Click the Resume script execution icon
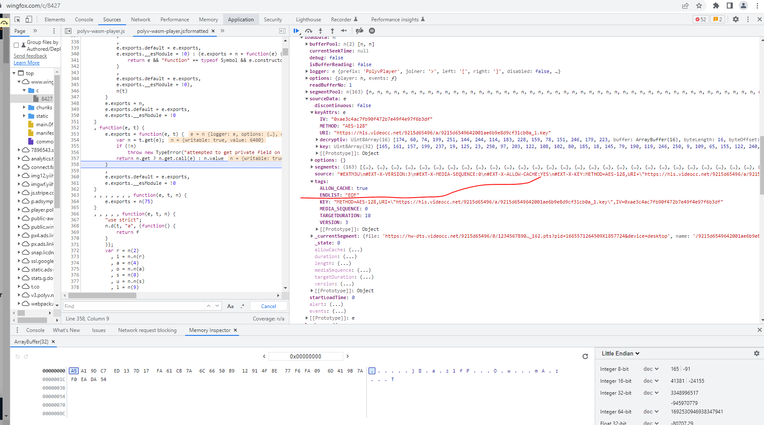Image resolution: width=764 pixels, height=425 pixels. [x=296, y=31]
